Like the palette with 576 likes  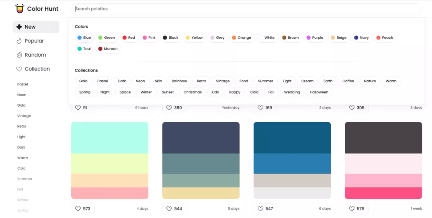click(356, 209)
